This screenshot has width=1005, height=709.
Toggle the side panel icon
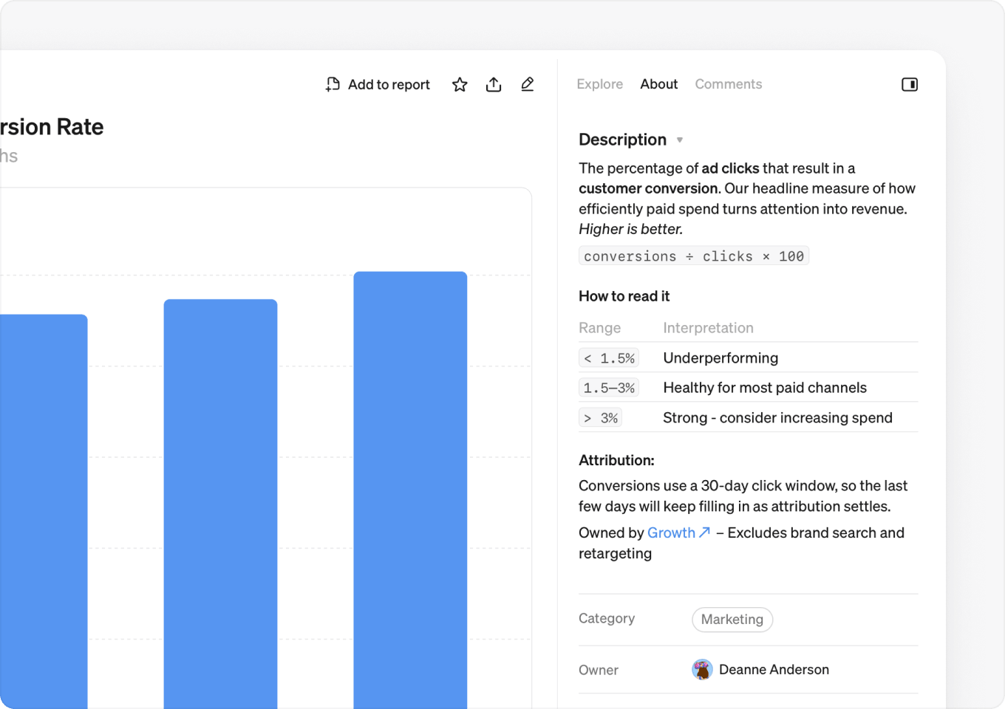point(910,85)
